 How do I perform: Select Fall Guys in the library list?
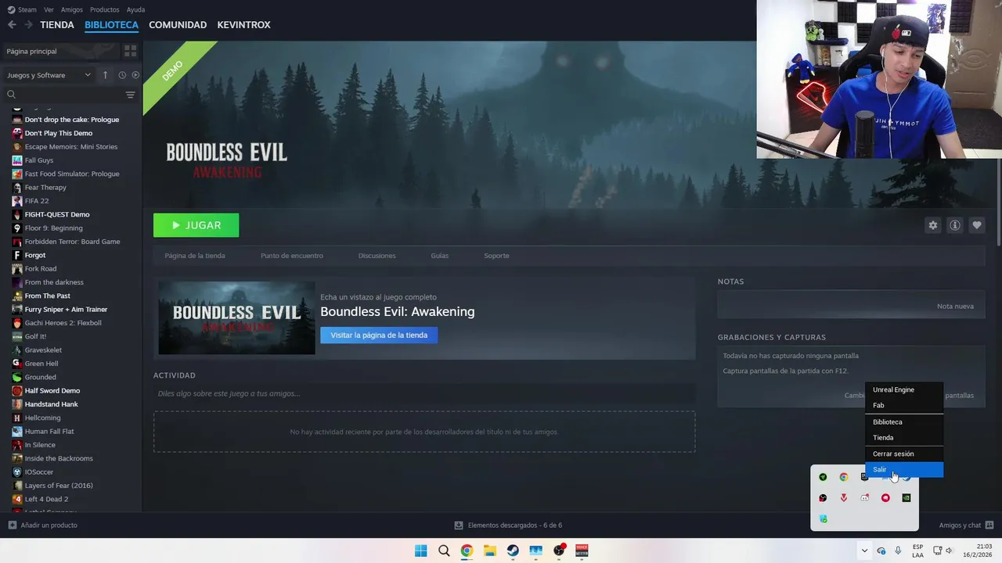(x=38, y=160)
